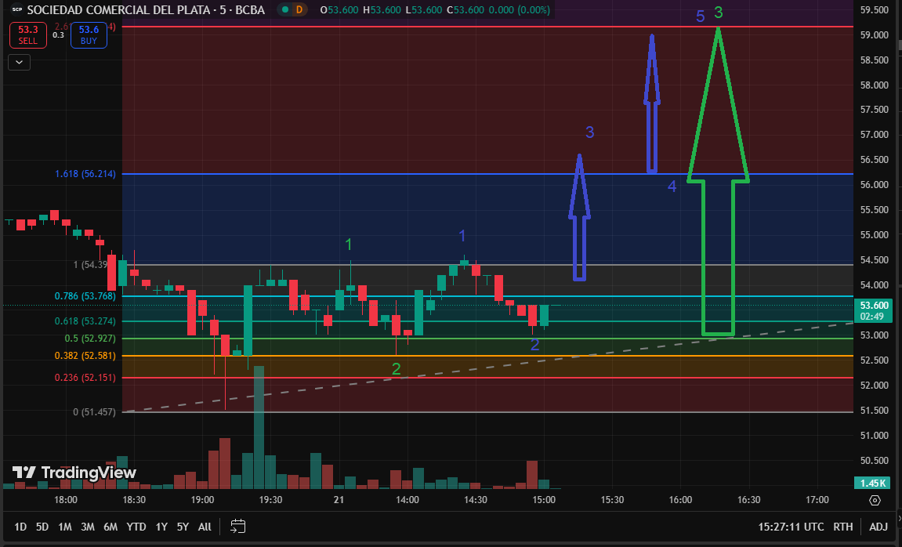Click the green market status dot
Viewport: 902px width, 547px height.
[284, 9]
